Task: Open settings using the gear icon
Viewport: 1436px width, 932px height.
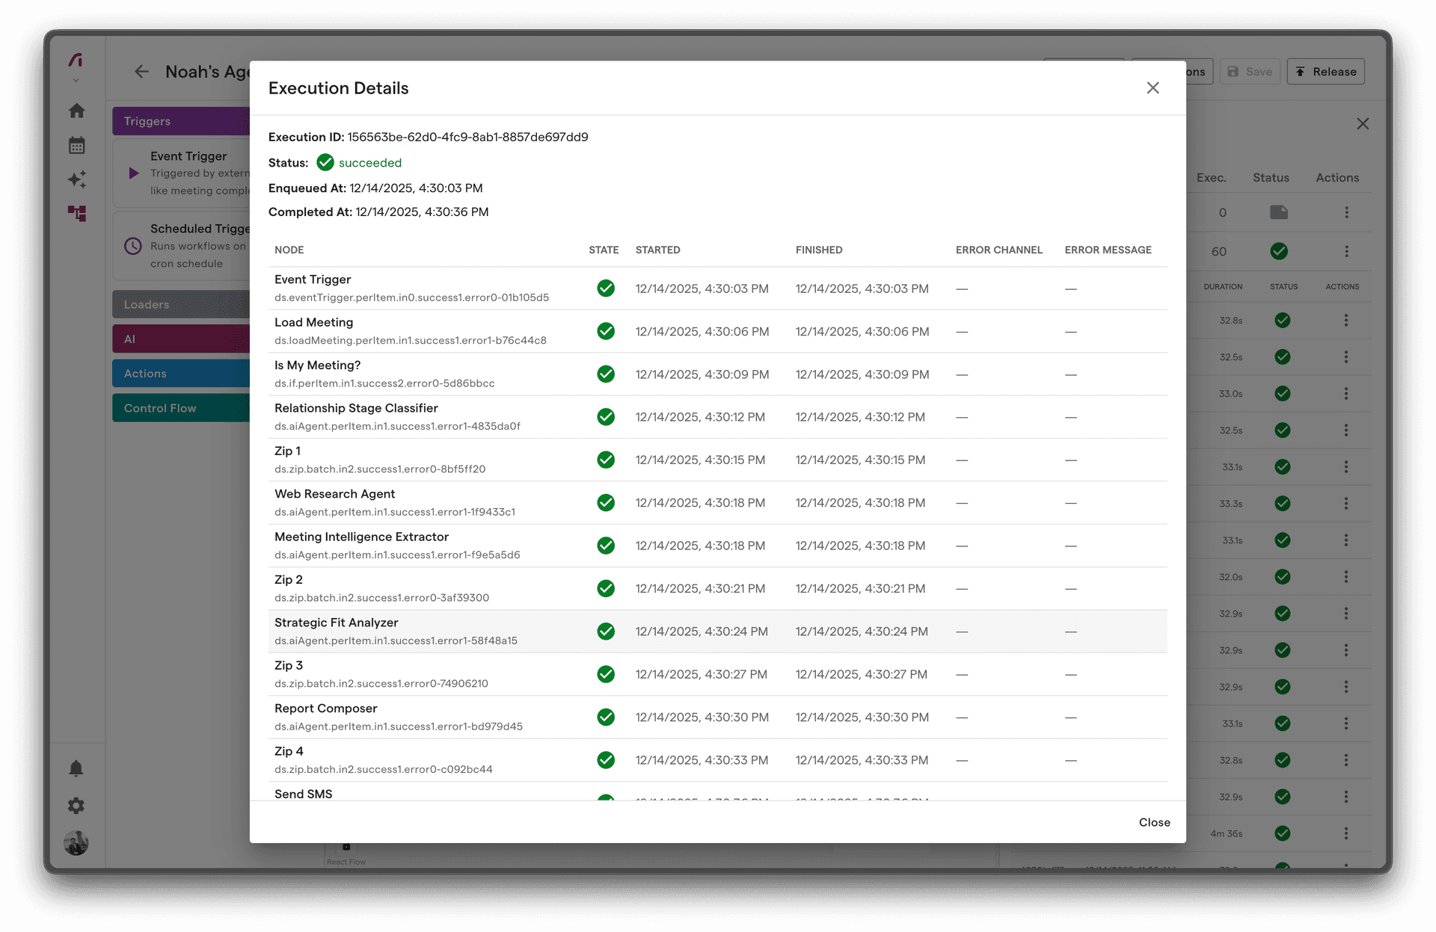Action: pos(76,806)
